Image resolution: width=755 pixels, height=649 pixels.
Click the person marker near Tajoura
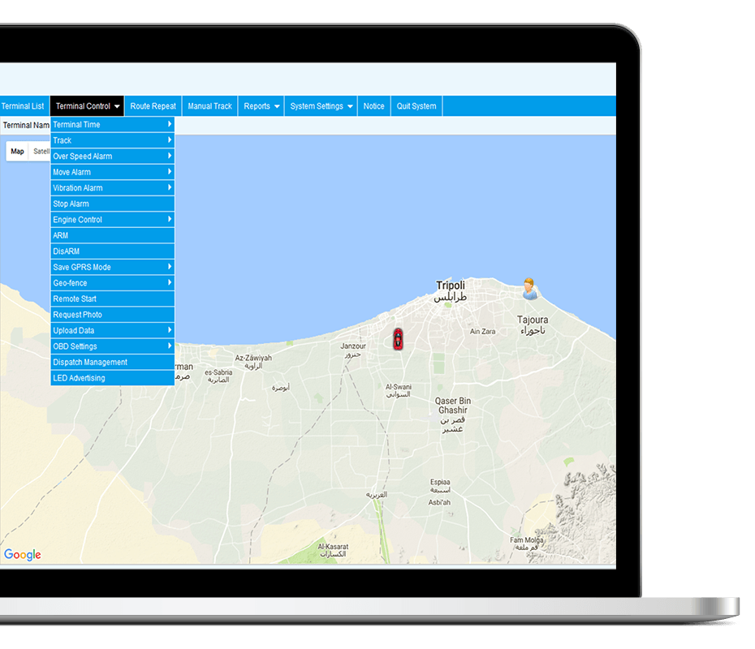(529, 288)
